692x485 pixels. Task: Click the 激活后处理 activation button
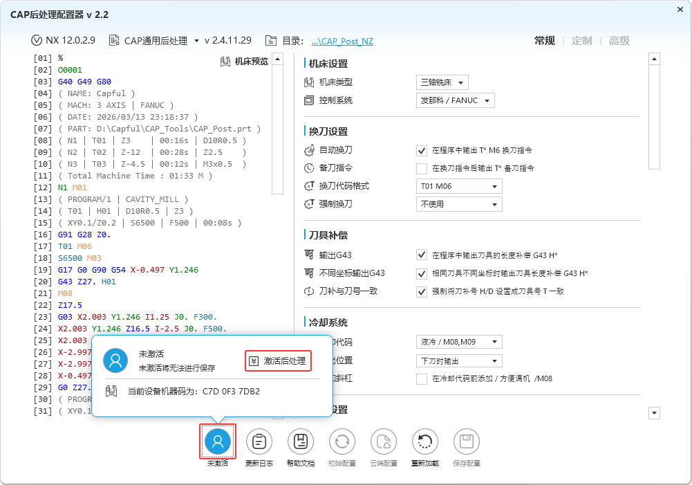click(279, 360)
